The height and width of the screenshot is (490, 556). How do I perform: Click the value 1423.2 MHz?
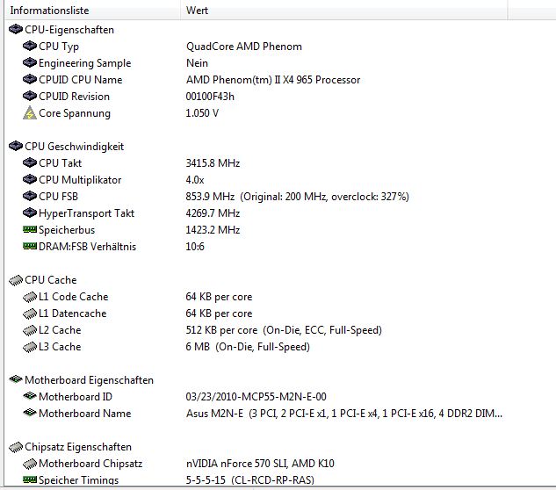[213, 230]
